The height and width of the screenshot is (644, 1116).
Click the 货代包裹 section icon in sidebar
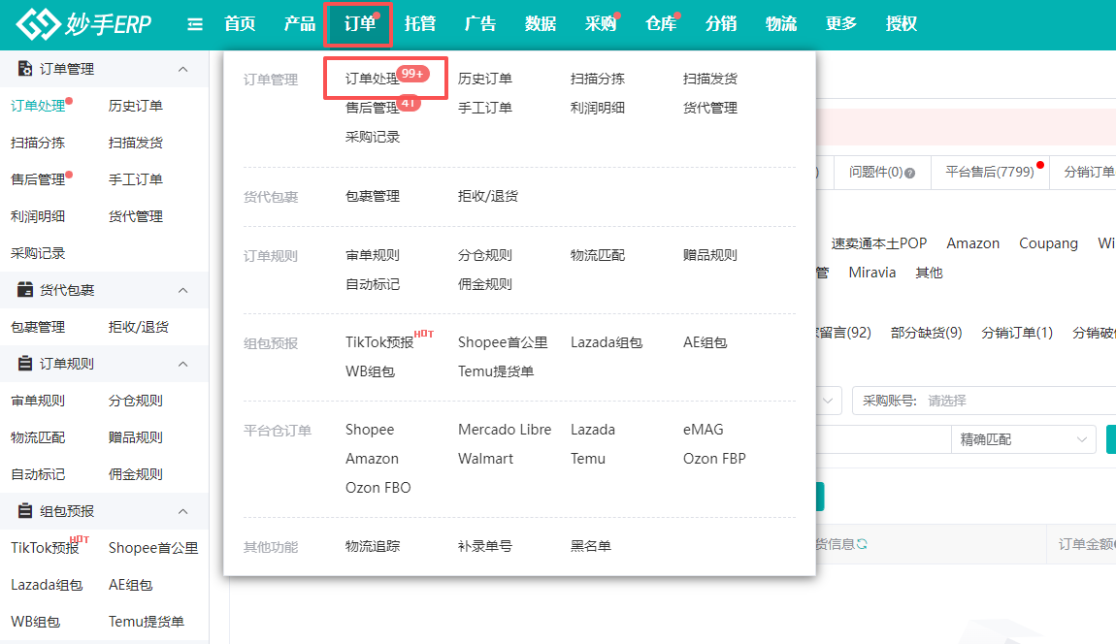point(24,289)
